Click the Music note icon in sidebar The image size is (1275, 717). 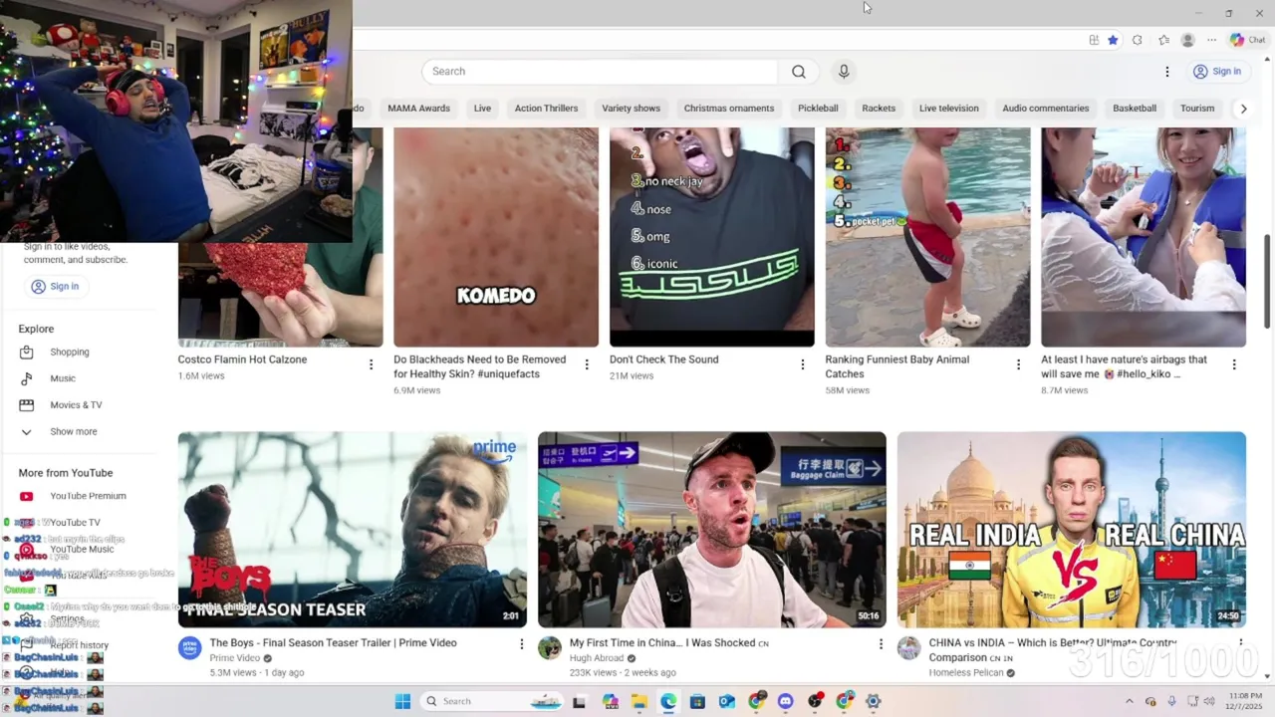tap(27, 378)
